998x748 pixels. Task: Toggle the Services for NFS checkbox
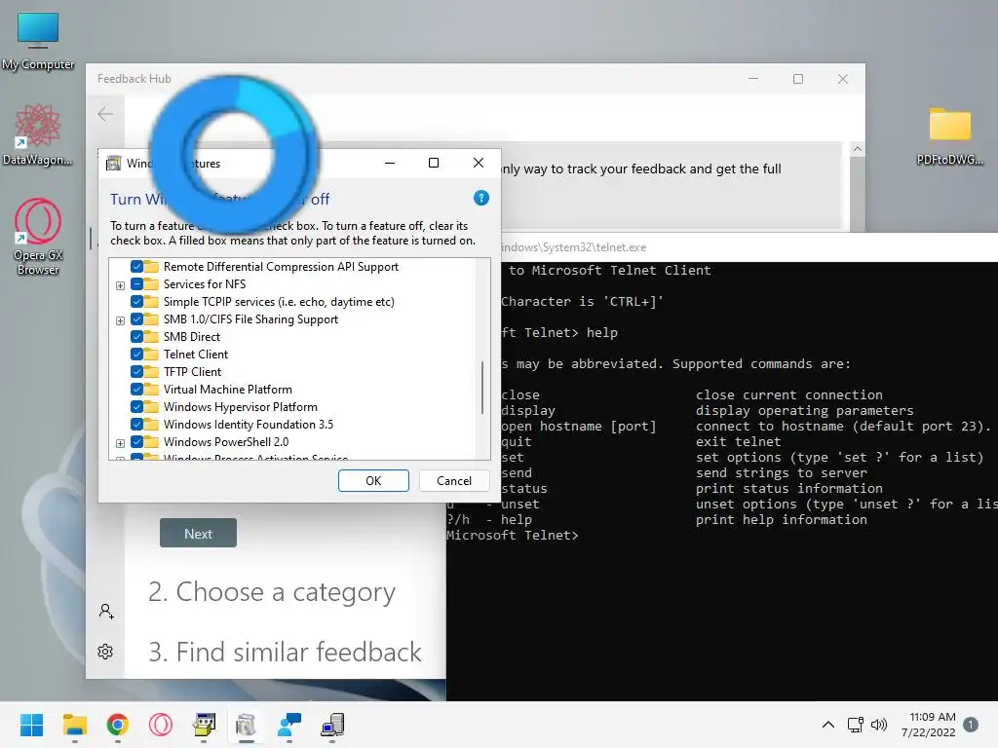pyautogui.click(x=136, y=284)
